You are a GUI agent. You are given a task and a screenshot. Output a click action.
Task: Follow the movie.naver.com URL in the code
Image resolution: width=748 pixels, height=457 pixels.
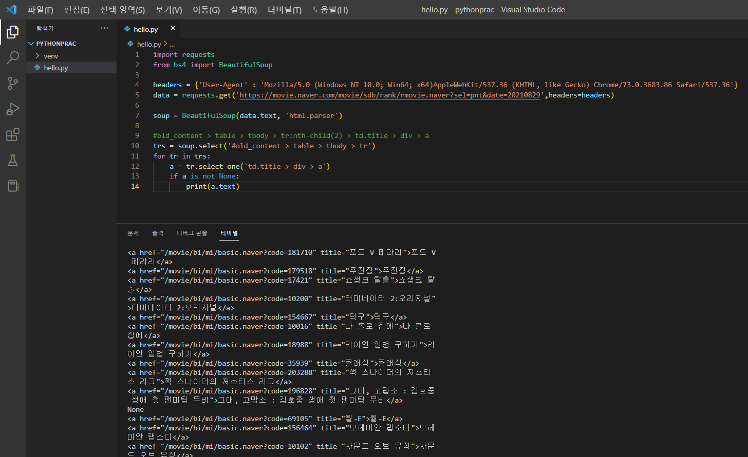click(x=390, y=95)
